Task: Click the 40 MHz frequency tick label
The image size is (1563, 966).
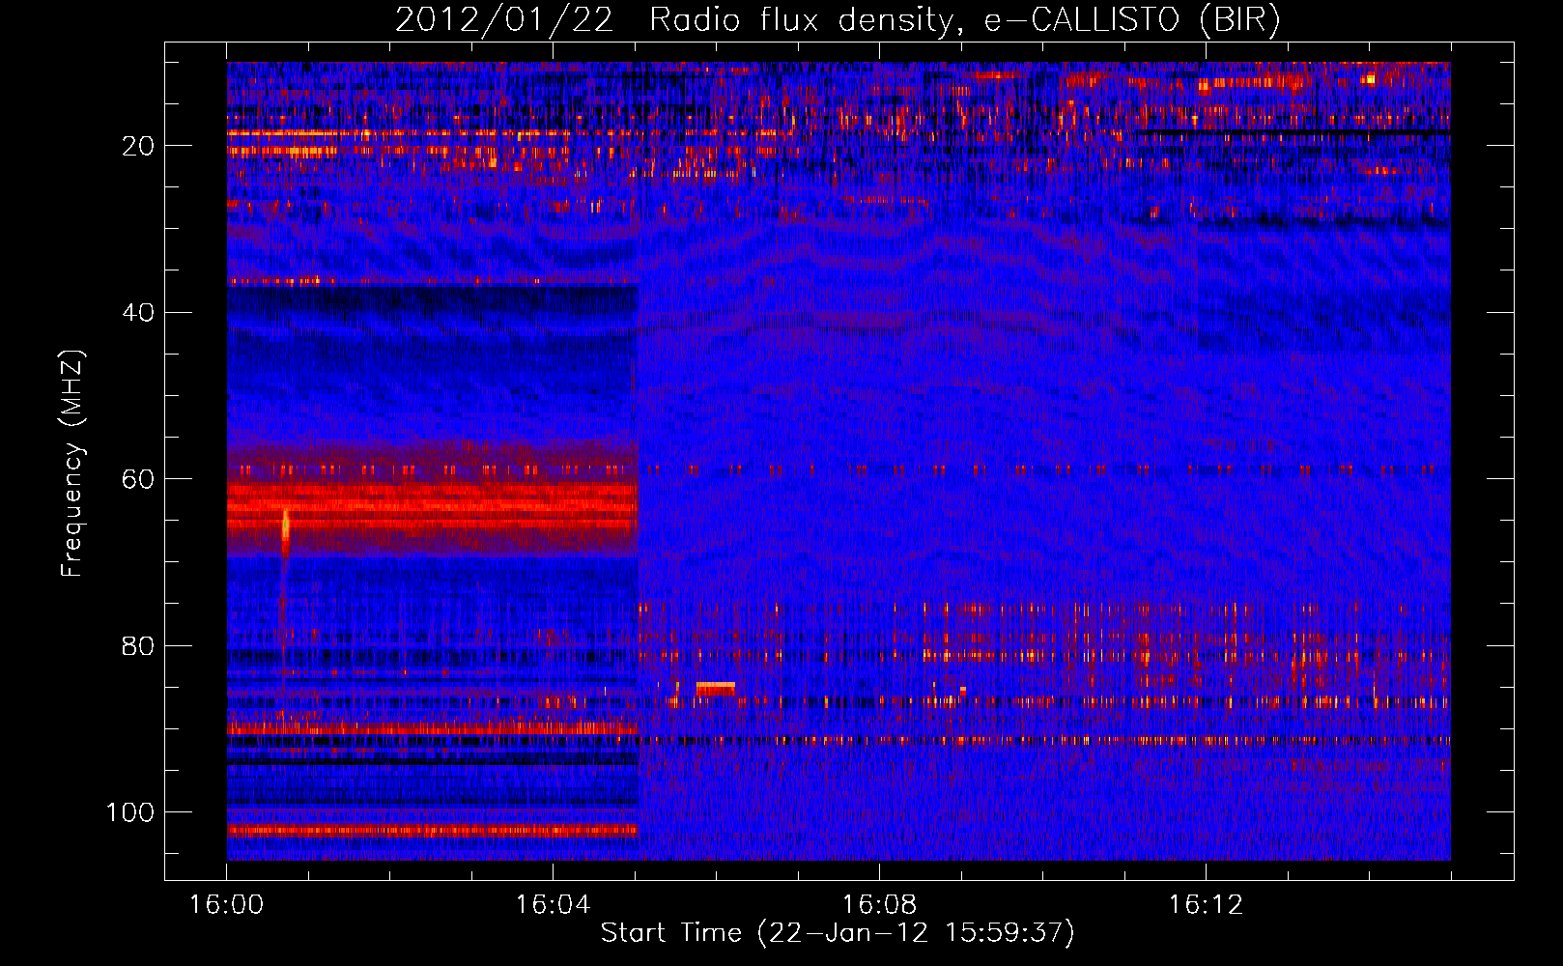Action: (139, 313)
